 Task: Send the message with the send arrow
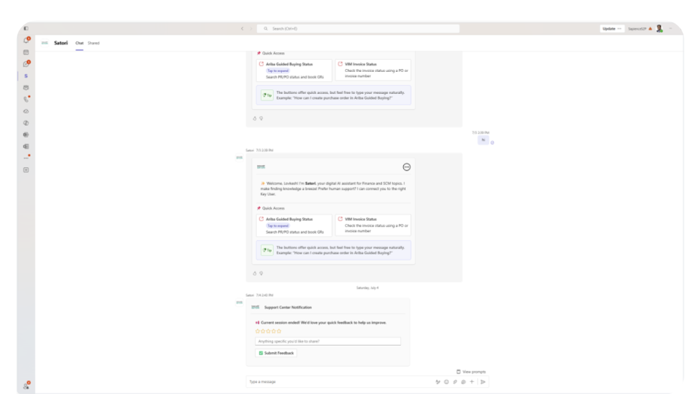(483, 382)
